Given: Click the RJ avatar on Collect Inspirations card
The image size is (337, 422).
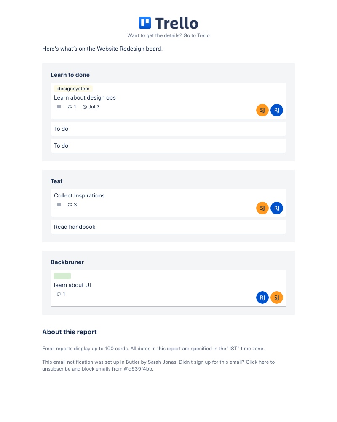Looking at the screenshot, I should [x=277, y=208].
